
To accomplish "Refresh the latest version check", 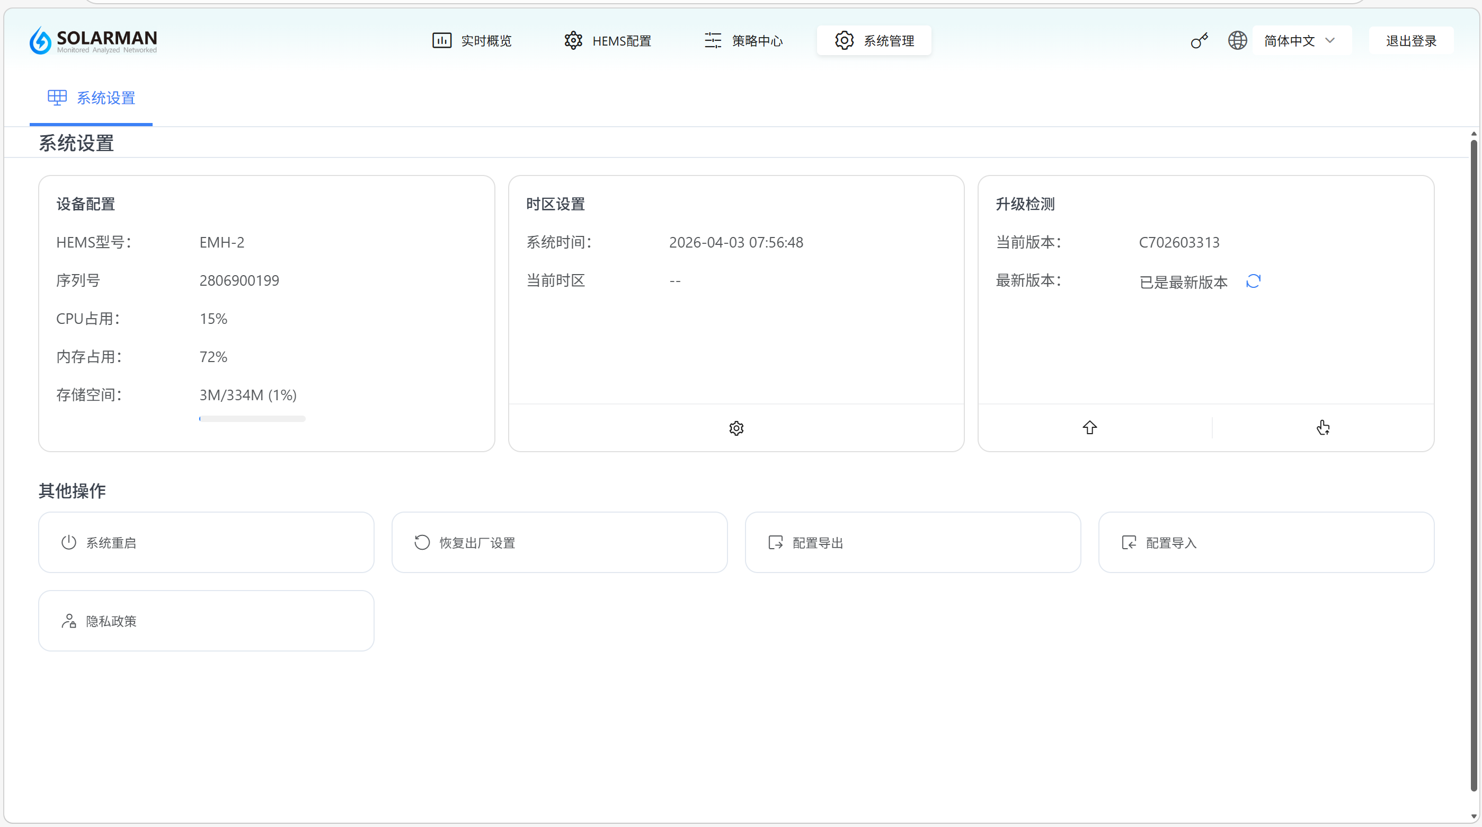I will (1253, 281).
